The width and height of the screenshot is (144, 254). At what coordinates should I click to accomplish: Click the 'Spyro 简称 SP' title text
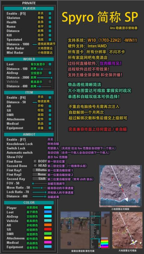pos(100,17)
